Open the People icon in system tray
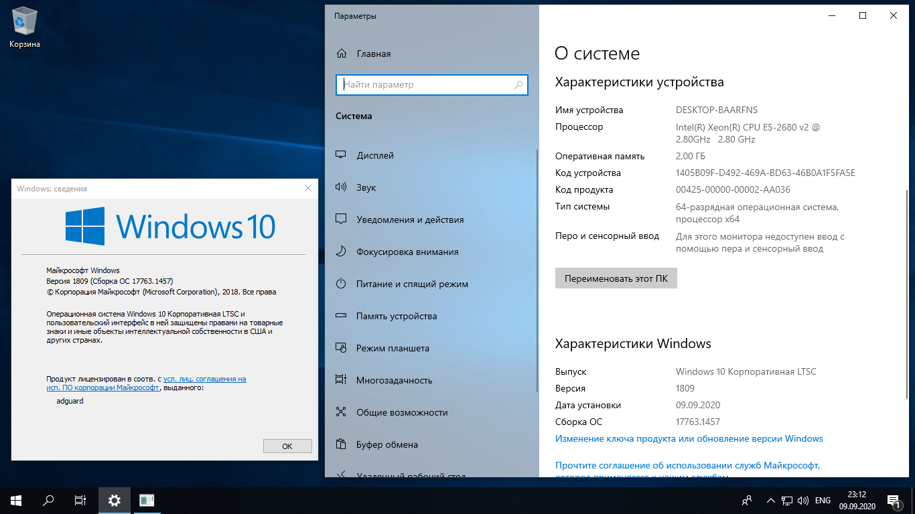915x514 pixels. pyautogui.click(x=747, y=501)
